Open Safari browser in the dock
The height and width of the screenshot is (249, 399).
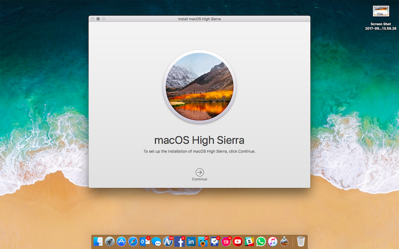(x=133, y=242)
